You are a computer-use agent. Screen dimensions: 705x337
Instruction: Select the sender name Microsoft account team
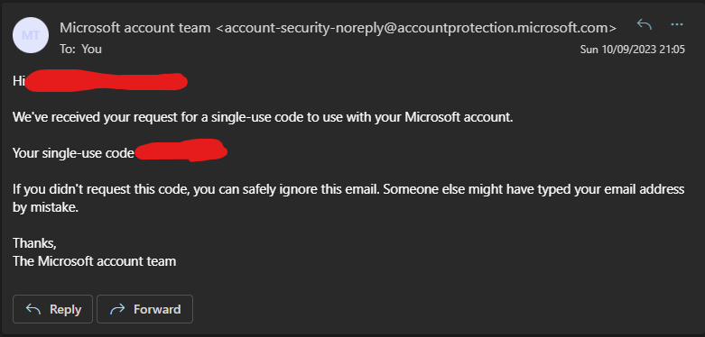coord(135,28)
